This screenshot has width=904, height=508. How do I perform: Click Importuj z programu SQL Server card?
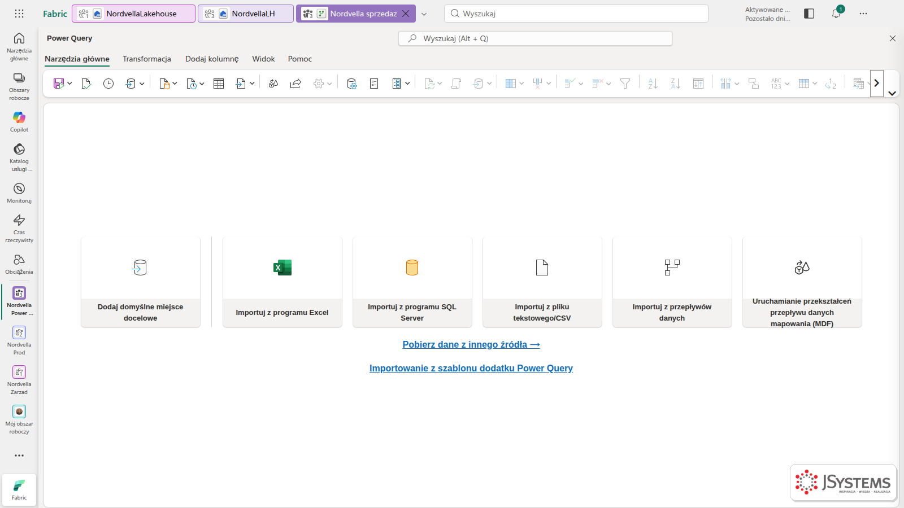click(412, 282)
